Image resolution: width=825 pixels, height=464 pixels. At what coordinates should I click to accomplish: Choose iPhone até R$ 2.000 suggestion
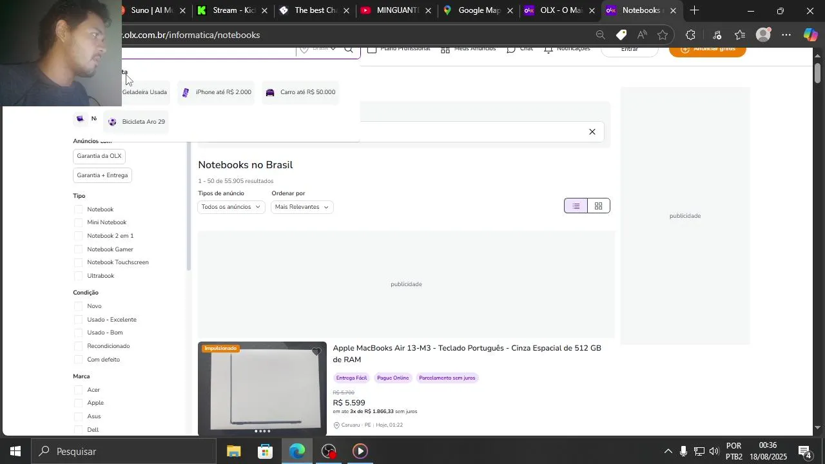(217, 92)
